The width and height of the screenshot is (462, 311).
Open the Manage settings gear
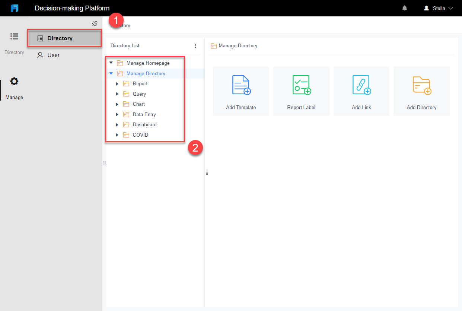coord(14,81)
